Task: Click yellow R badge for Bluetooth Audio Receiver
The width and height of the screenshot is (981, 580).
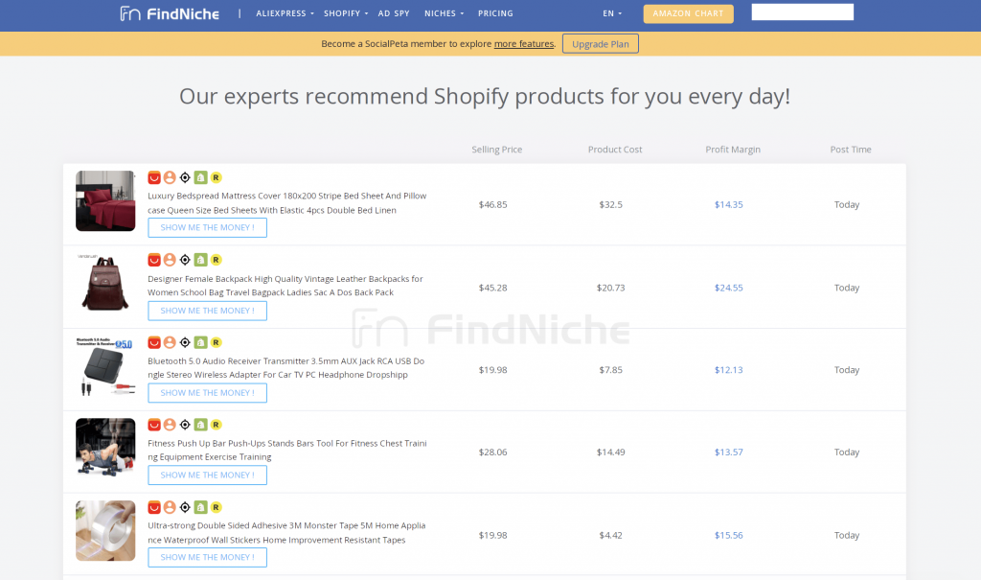Action: point(216,342)
